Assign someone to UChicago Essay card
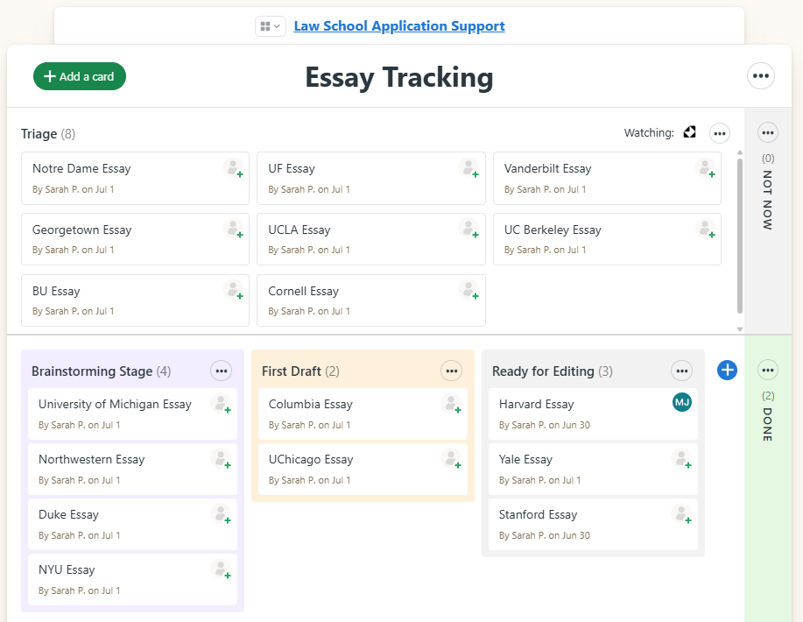This screenshot has height=622, width=803. 452,459
